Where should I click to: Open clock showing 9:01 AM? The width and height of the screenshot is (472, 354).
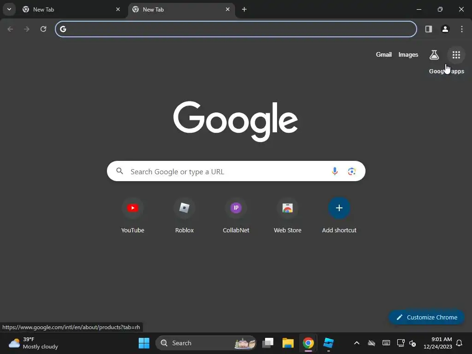pyautogui.click(x=438, y=343)
